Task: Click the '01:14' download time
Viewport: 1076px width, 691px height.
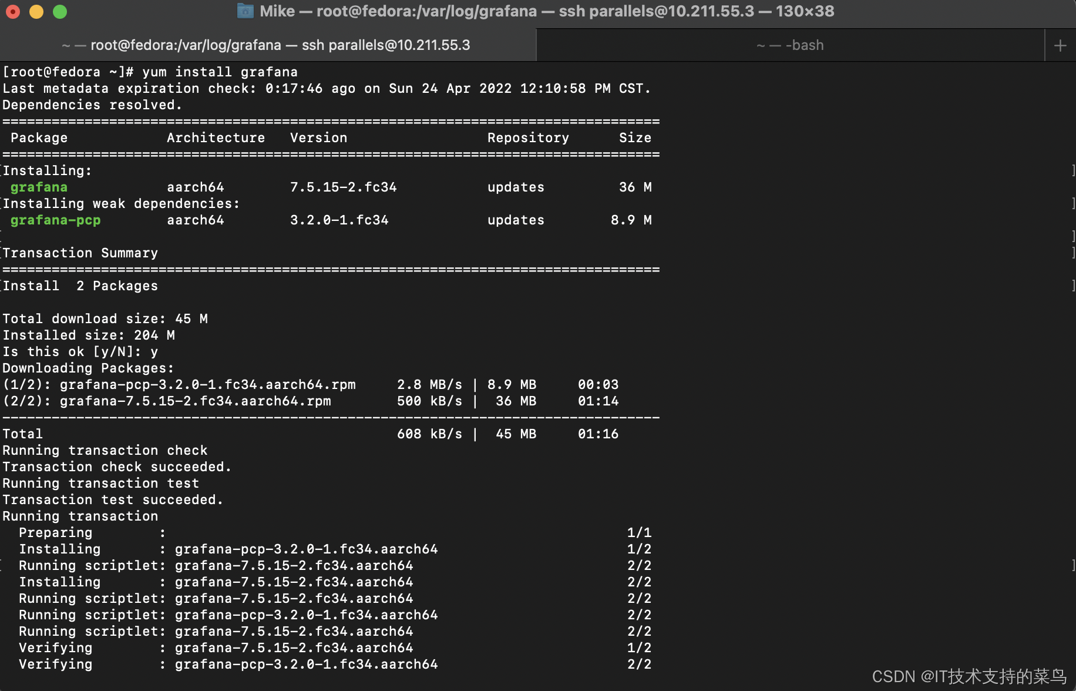Action: [598, 401]
